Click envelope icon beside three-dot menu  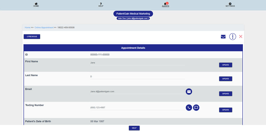click(223, 37)
